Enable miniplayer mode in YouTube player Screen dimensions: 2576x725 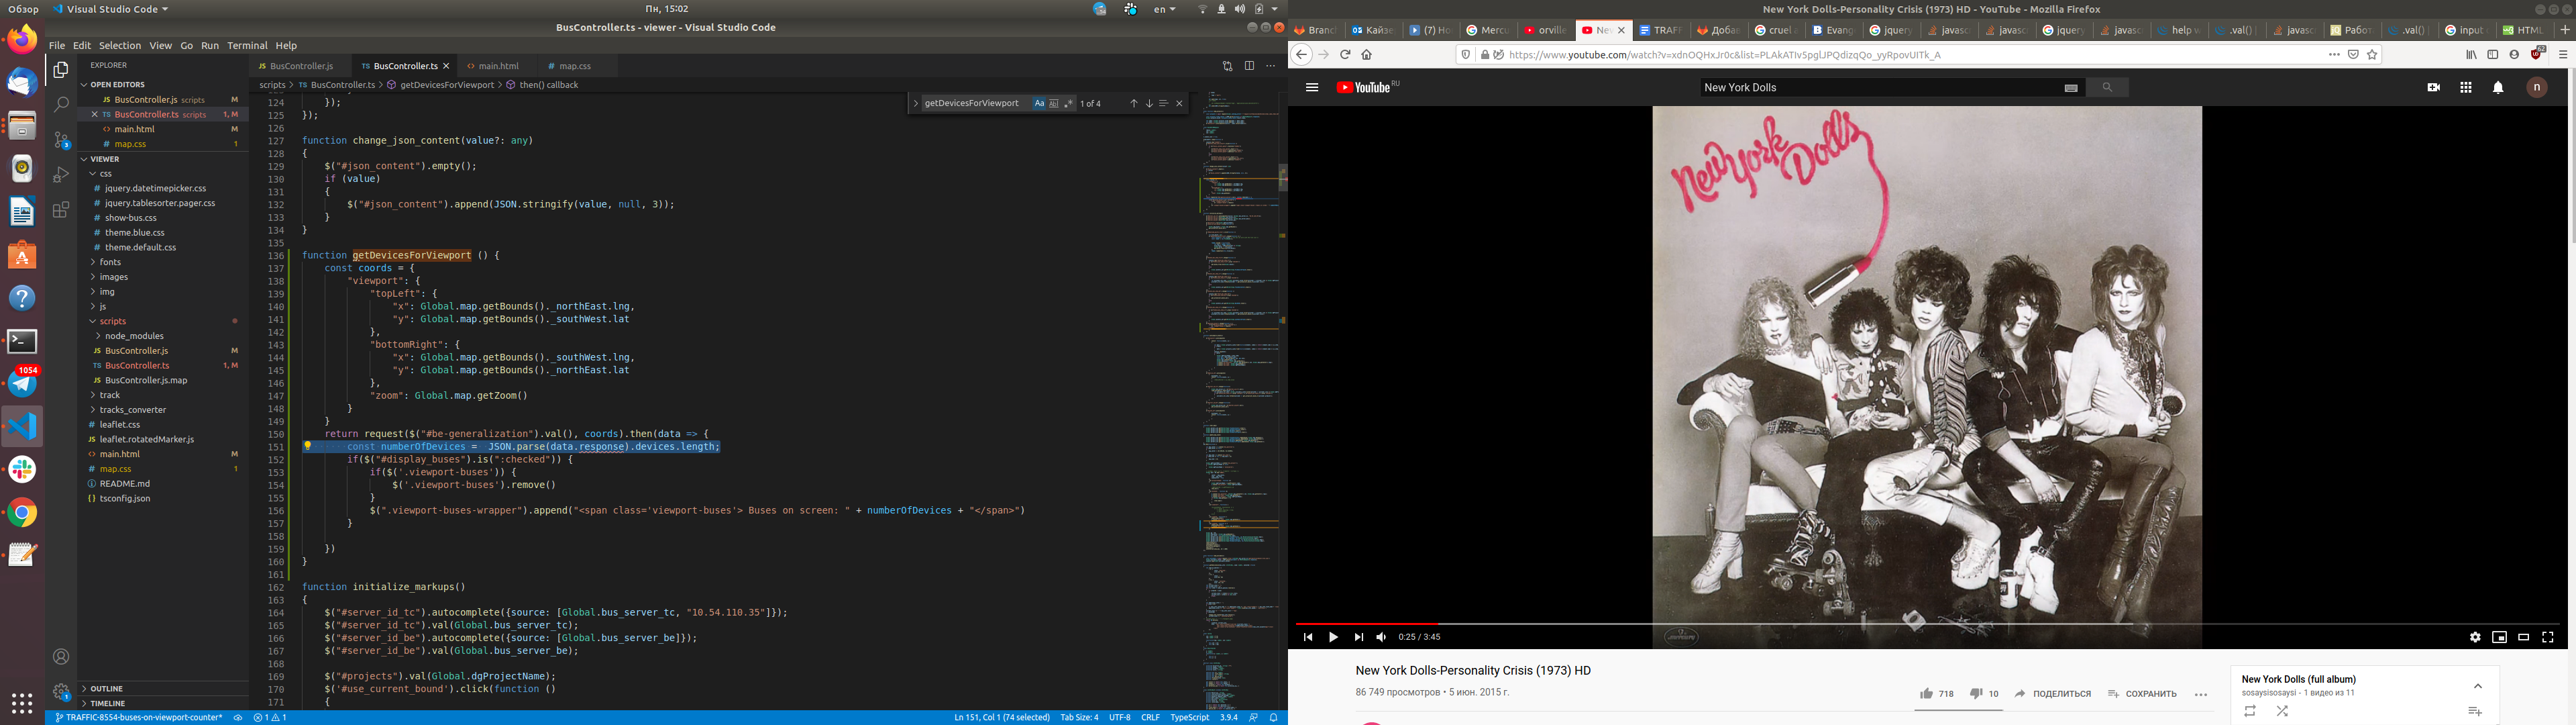(x=2499, y=637)
